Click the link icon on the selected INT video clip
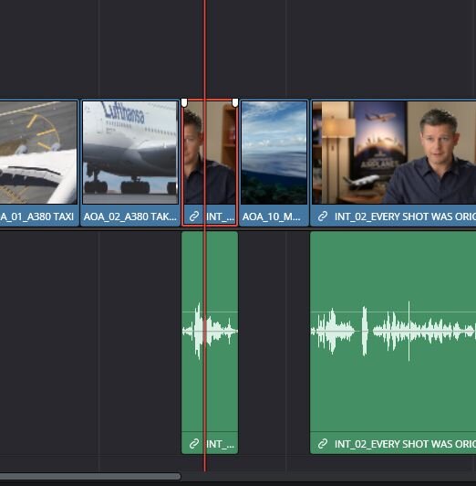This screenshot has height=486, width=476. pos(194,217)
